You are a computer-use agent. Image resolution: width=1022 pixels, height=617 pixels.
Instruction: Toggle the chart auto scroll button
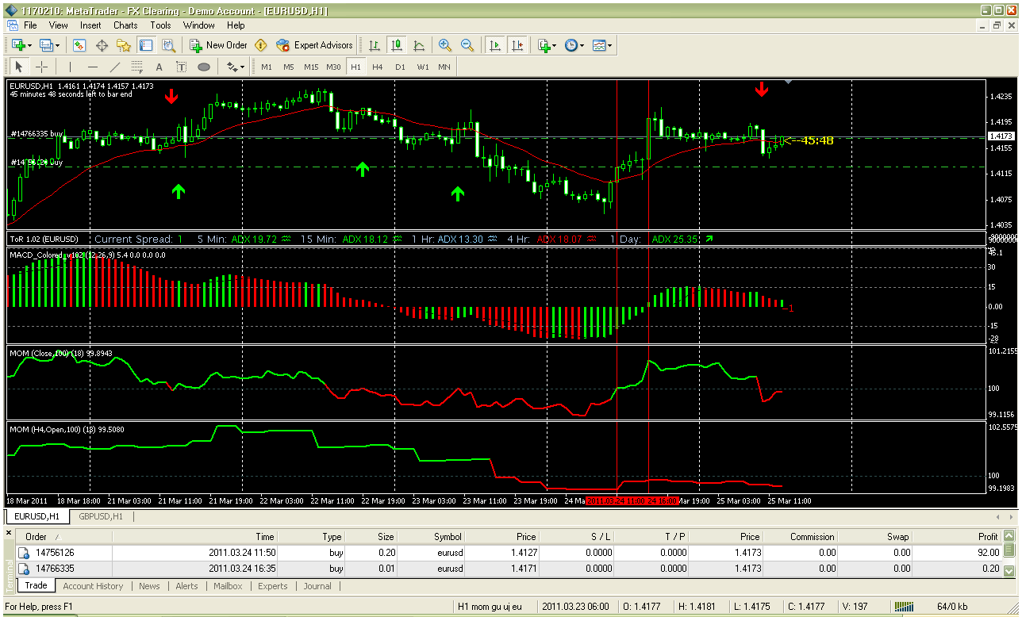click(496, 45)
